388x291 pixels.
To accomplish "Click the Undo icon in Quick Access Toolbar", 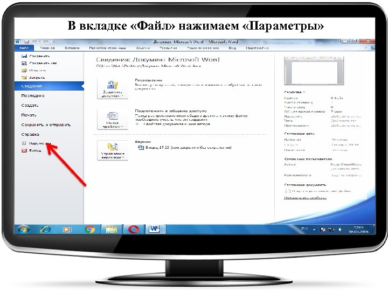I will pos(34,41).
